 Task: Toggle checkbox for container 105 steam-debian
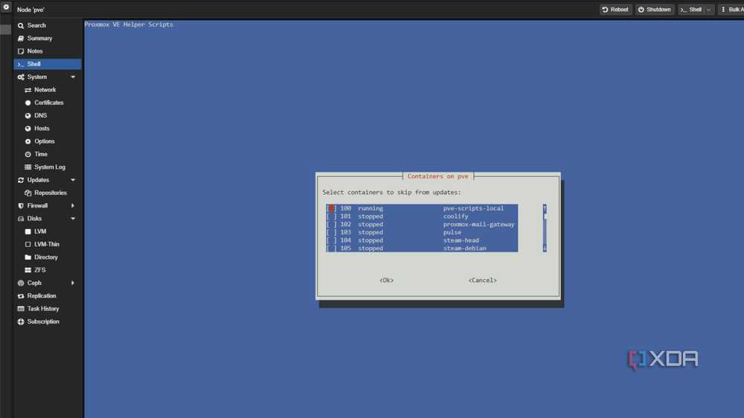331,248
